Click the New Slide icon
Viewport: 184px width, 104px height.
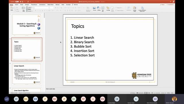(23, 8)
